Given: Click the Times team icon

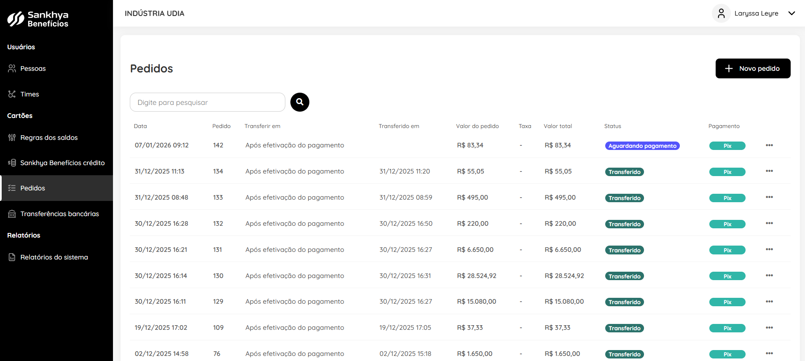Looking at the screenshot, I should click(12, 94).
